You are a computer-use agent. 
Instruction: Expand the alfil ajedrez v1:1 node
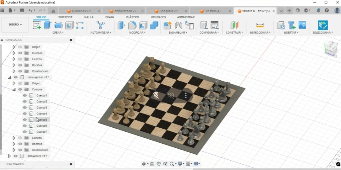pos(9,156)
